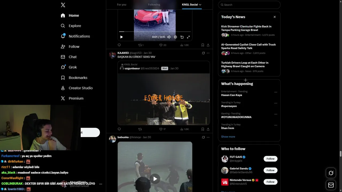Ask Grok about KAAN53's post
Screen dimensions: 342x192
coord(203,53)
